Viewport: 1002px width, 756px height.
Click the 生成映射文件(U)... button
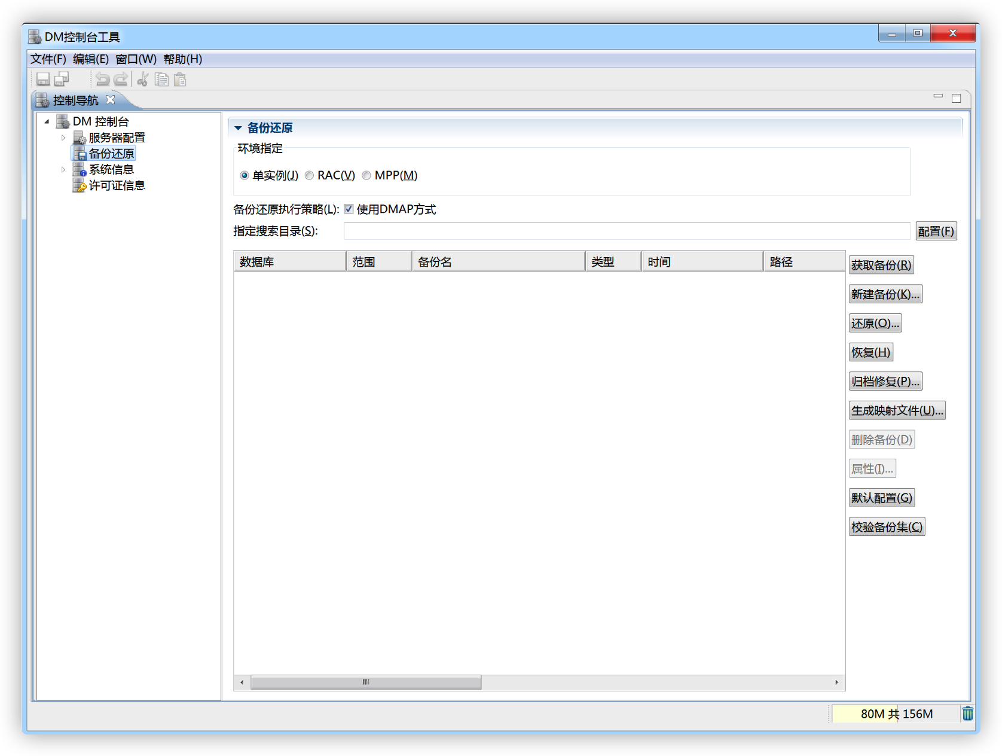(897, 410)
